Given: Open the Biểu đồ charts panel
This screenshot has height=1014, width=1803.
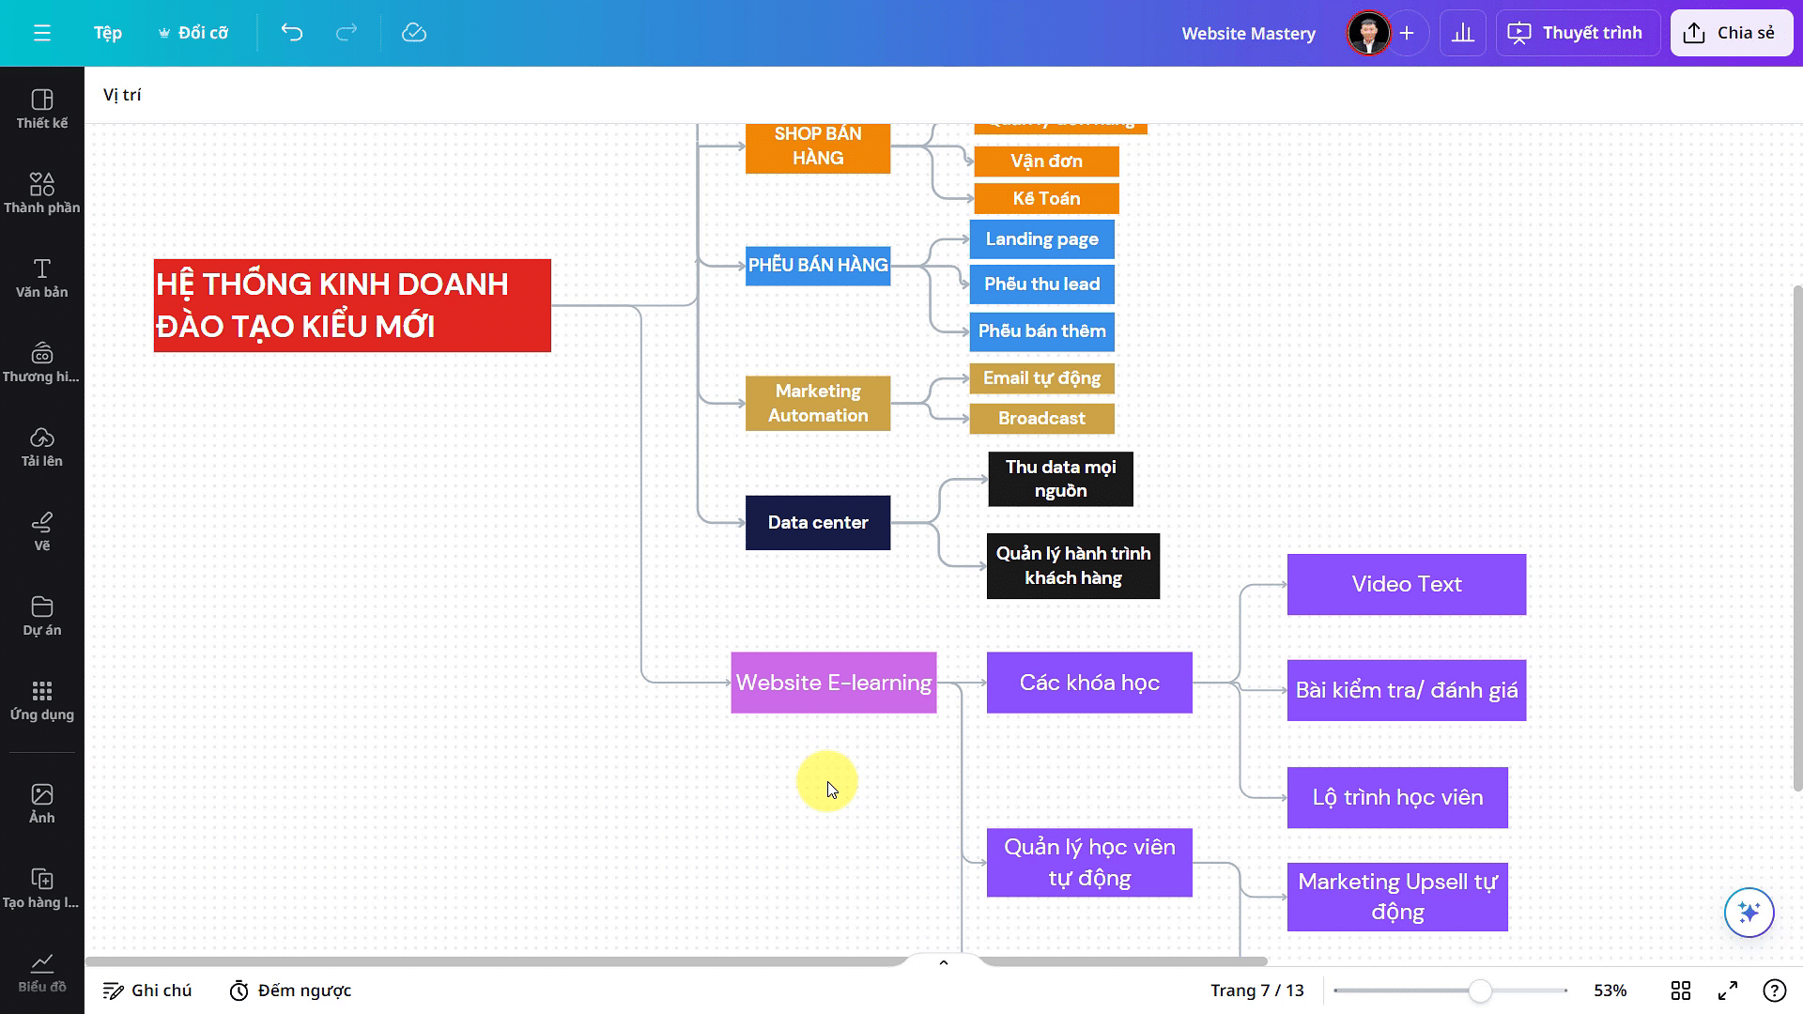Looking at the screenshot, I should pyautogui.click(x=42, y=973).
